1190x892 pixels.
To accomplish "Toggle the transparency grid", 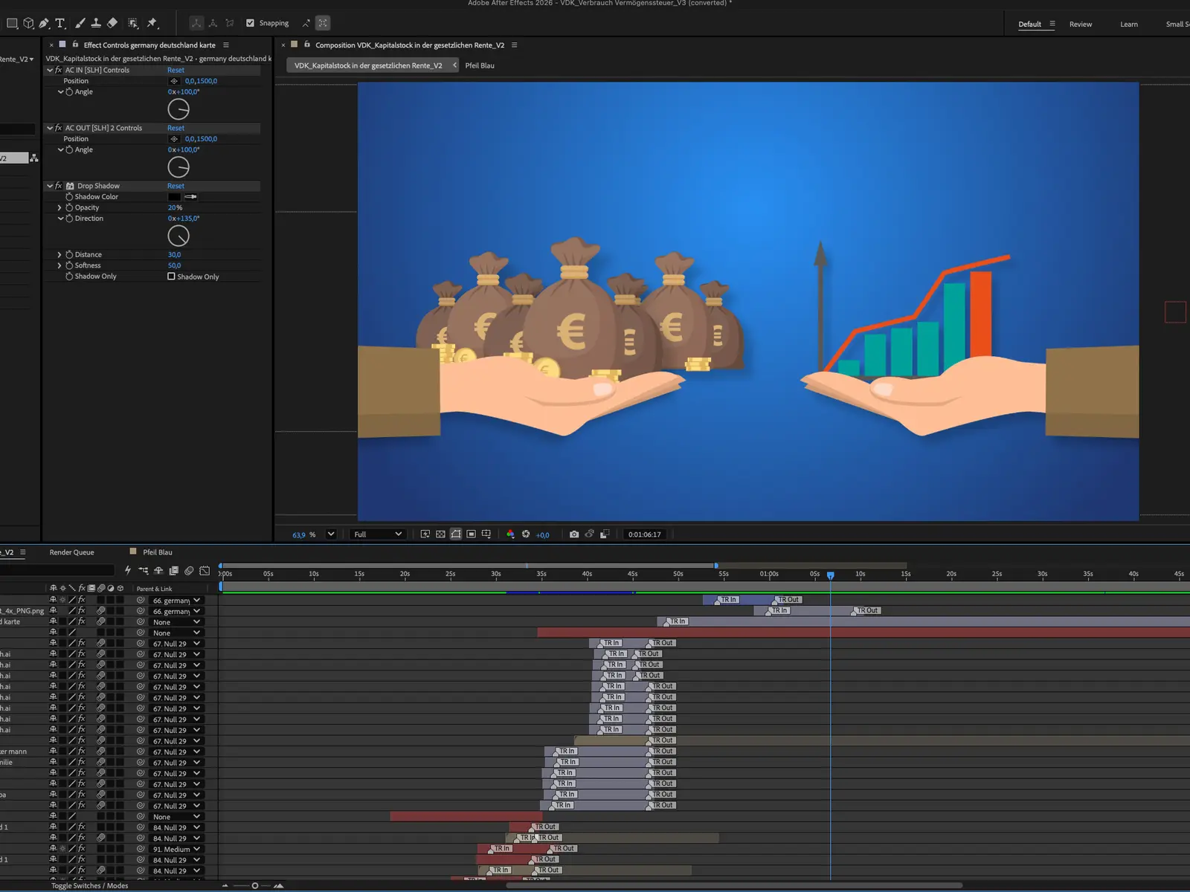I will (x=440, y=534).
